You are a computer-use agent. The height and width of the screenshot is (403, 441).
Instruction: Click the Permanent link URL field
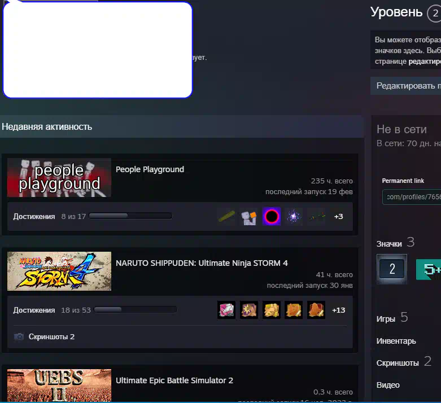click(x=412, y=197)
